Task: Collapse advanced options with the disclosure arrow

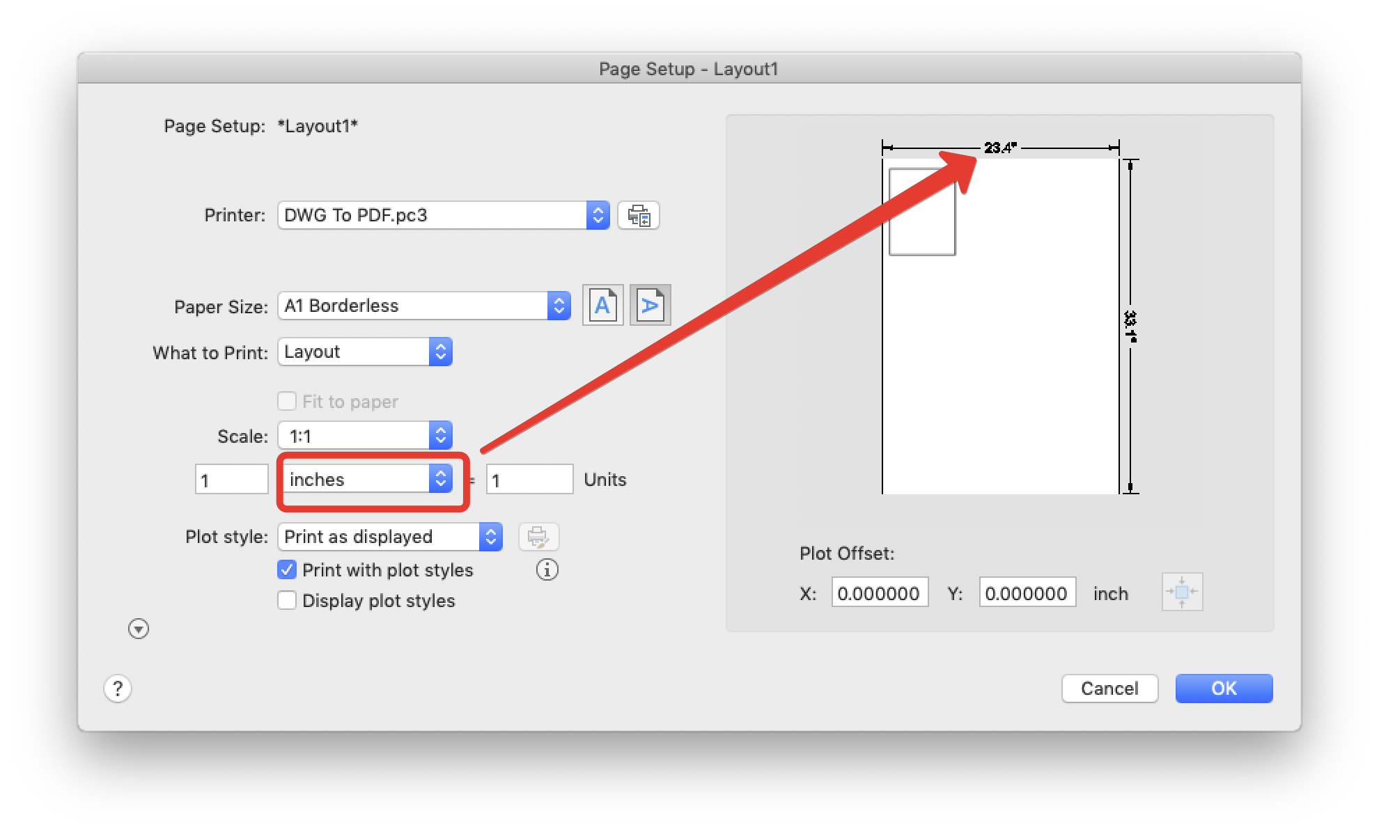Action: (x=139, y=629)
